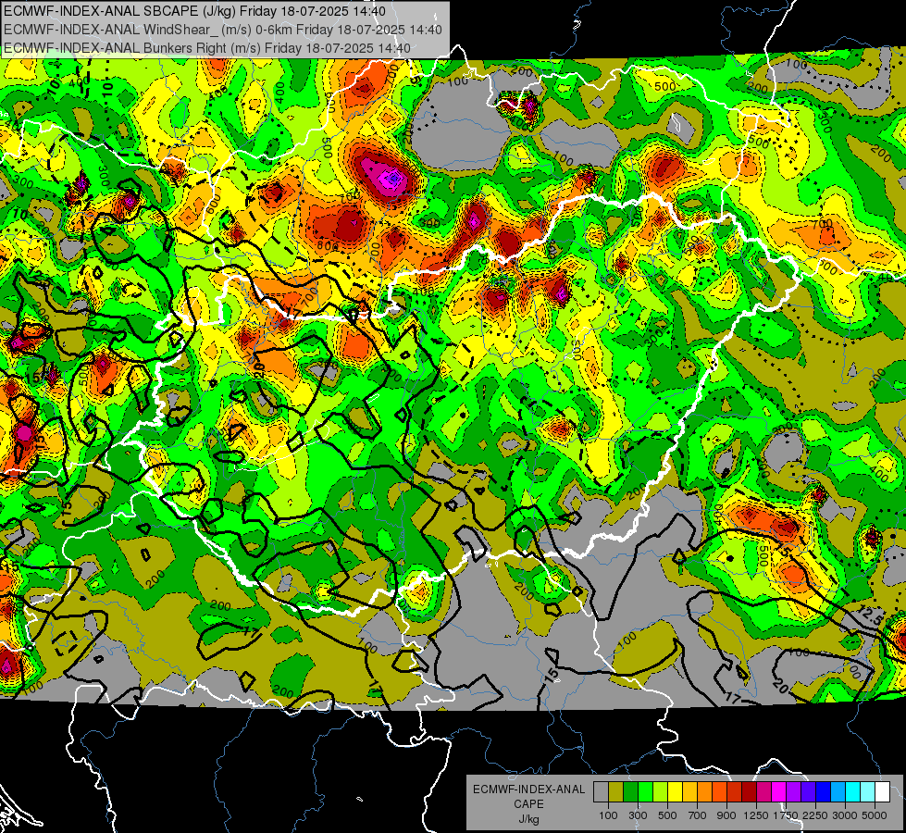Click the 500 legend tick label
Screen dimensions: 906x833
click(x=667, y=815)
